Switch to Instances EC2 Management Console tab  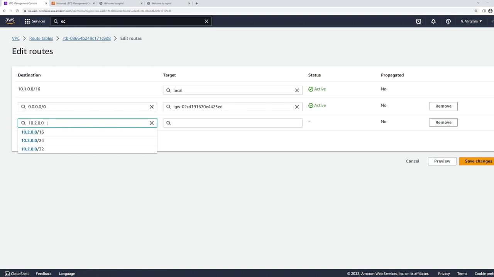point(72,3)
